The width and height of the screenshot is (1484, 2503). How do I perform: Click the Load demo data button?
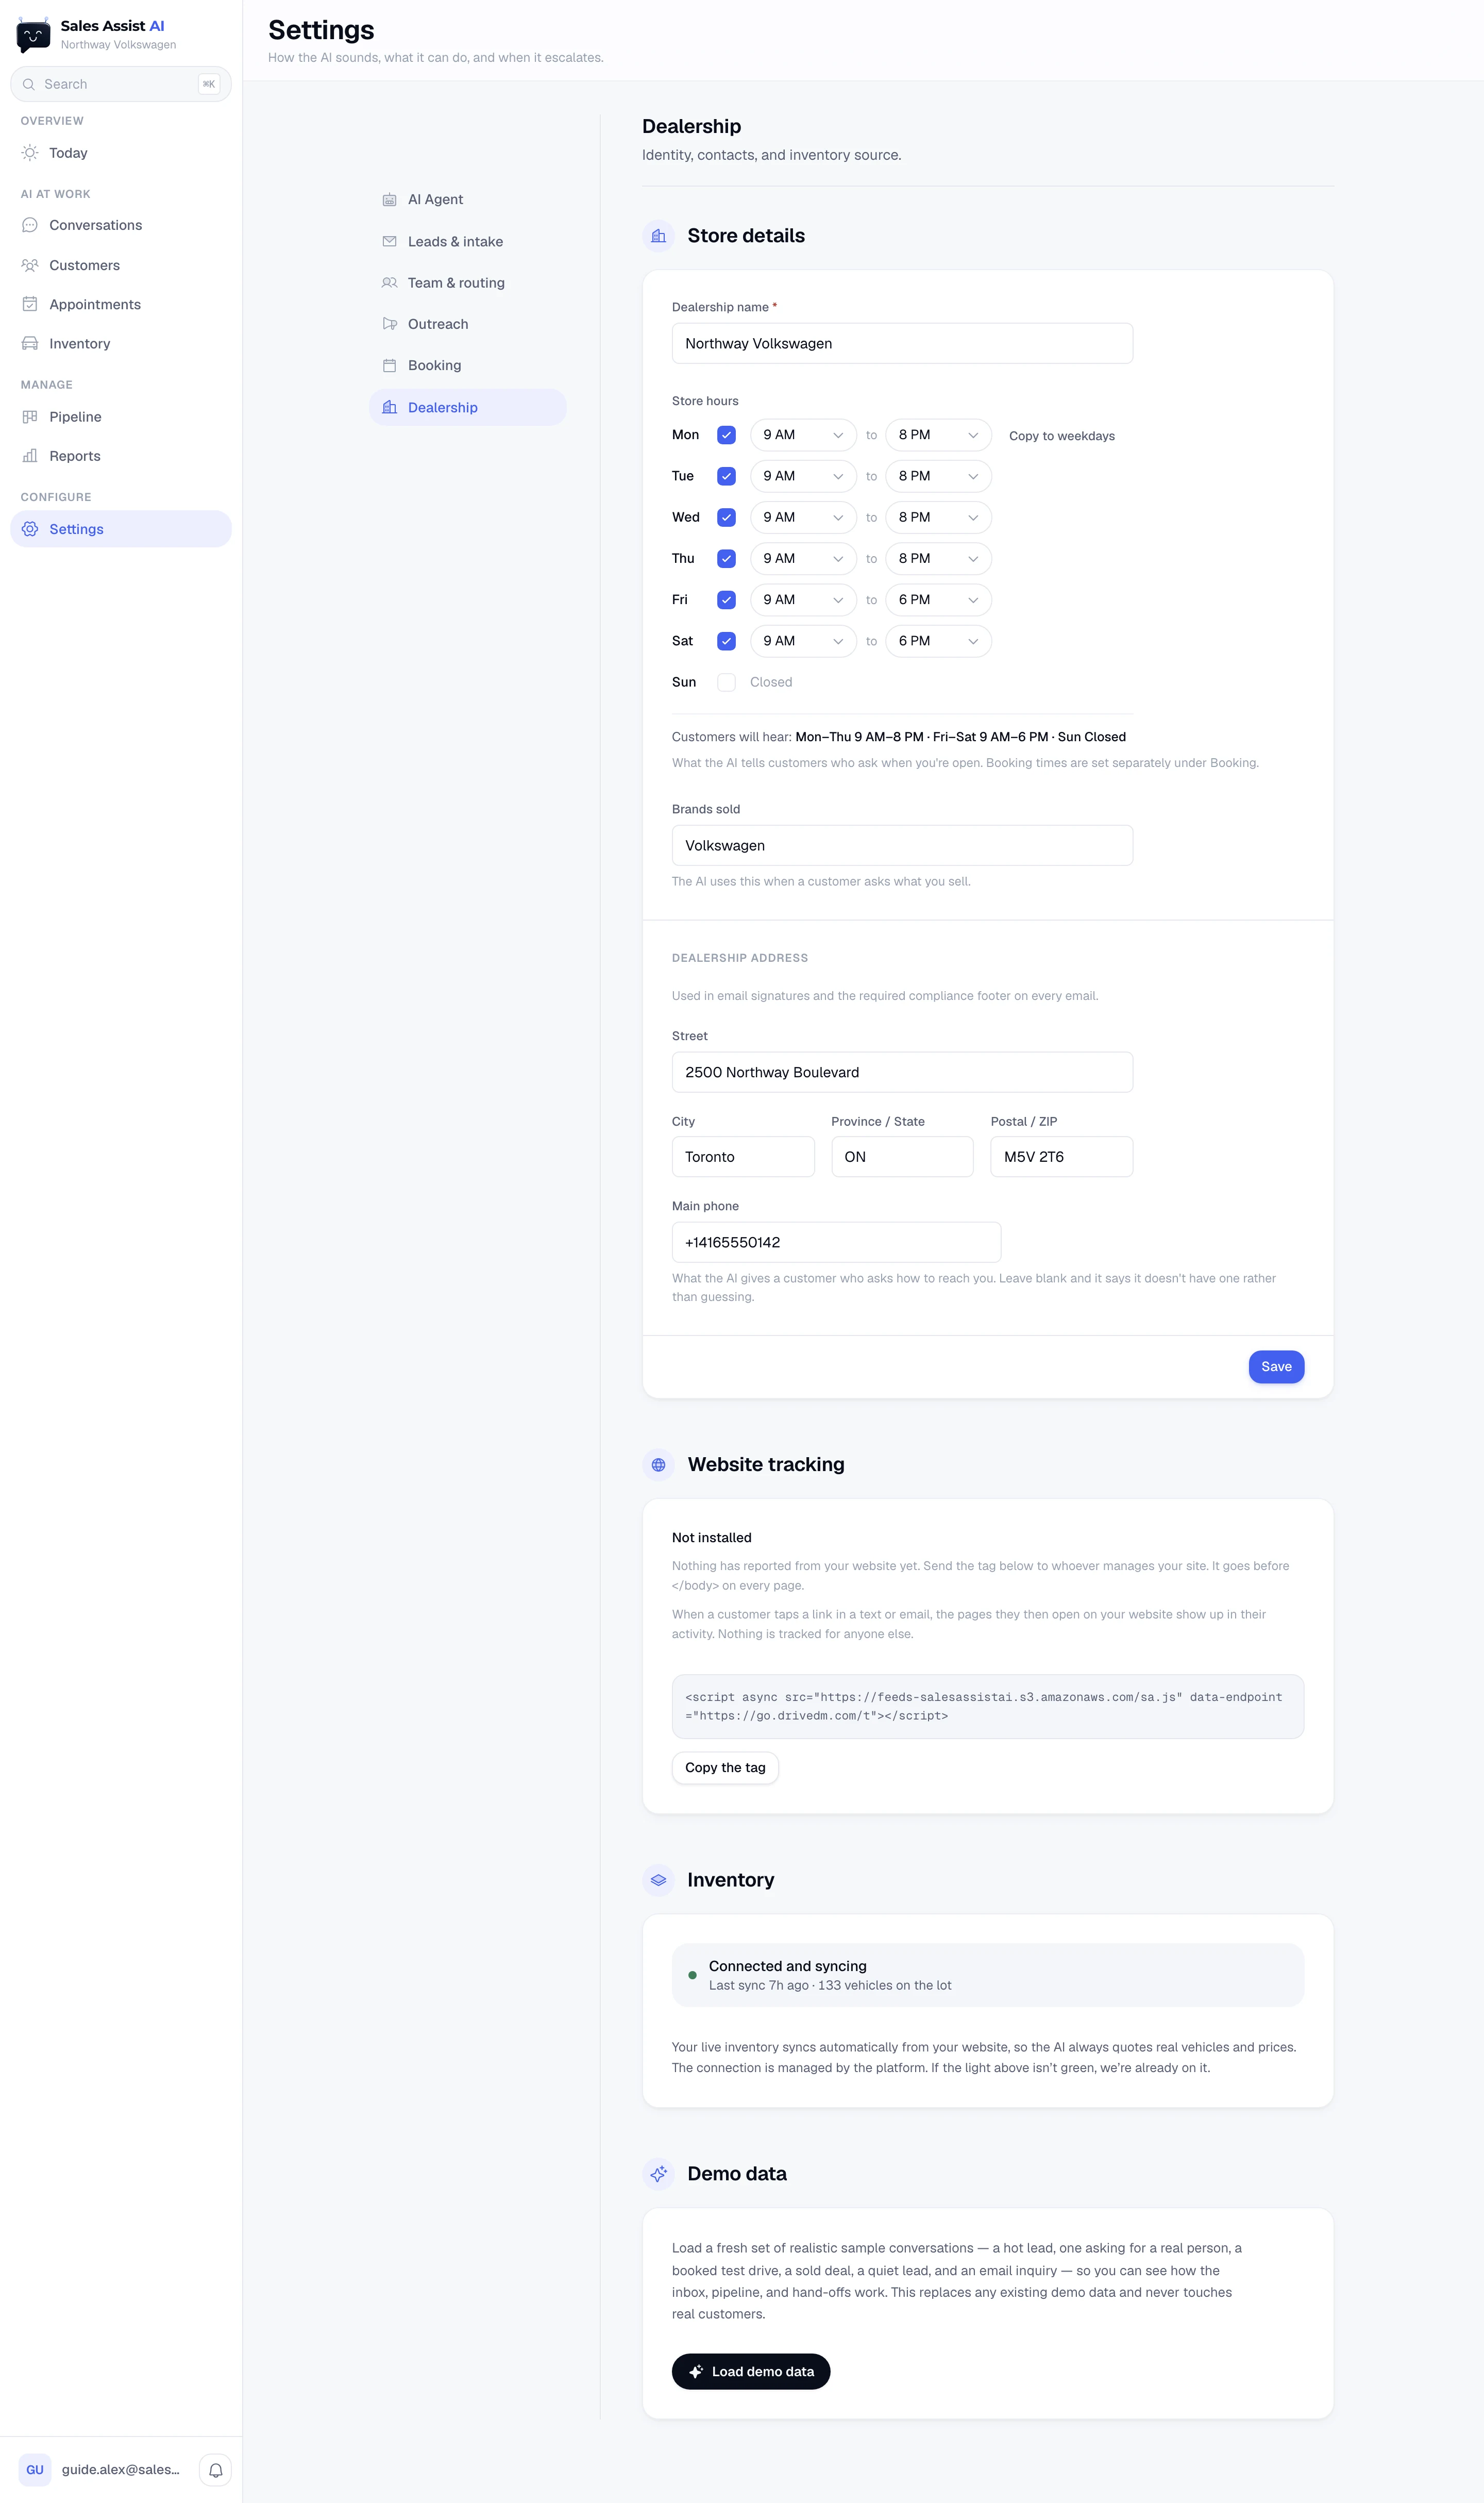(751, 2372)
